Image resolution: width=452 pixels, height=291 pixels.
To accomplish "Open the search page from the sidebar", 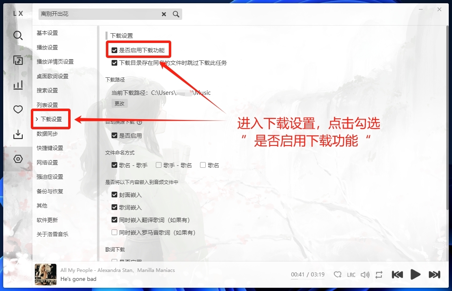I will [18, 36].
